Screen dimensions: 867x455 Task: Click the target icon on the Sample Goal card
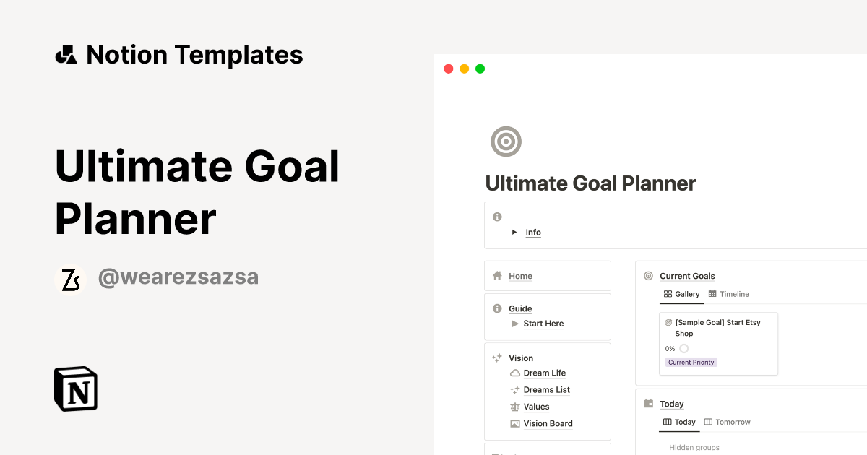tap(668, 322)
